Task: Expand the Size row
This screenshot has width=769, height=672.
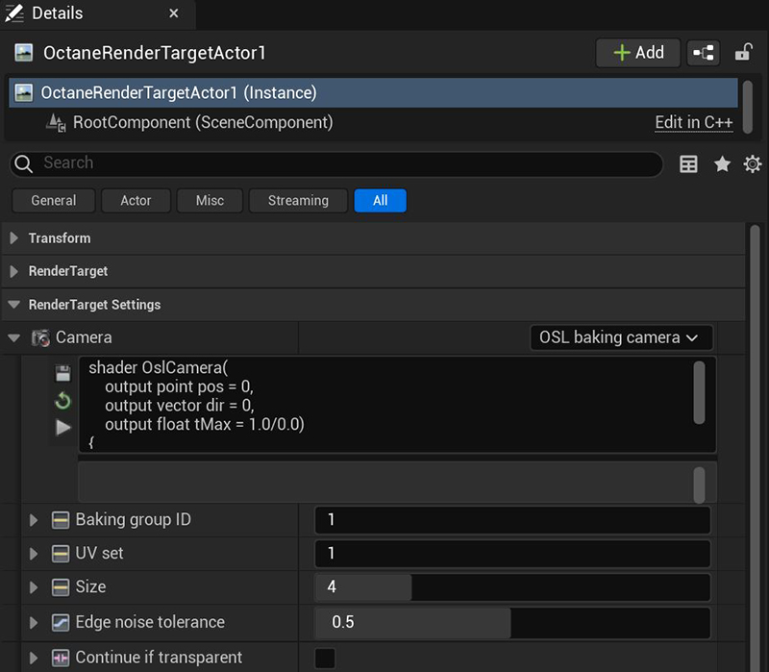Action: [x=34, y=587]
